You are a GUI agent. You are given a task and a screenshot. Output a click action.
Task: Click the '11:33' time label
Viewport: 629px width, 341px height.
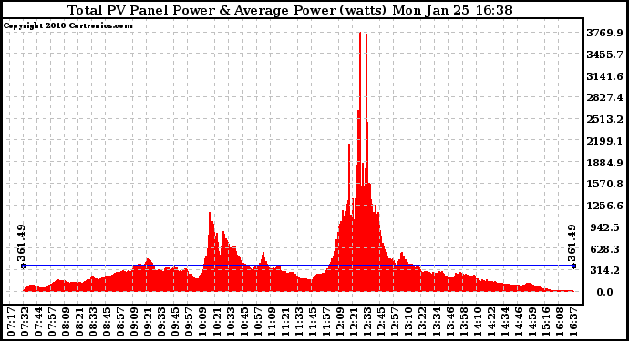click(x=299, y=322)
